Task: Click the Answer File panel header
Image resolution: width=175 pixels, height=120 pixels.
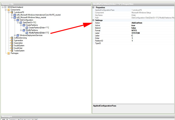Action: pos(46,4)
